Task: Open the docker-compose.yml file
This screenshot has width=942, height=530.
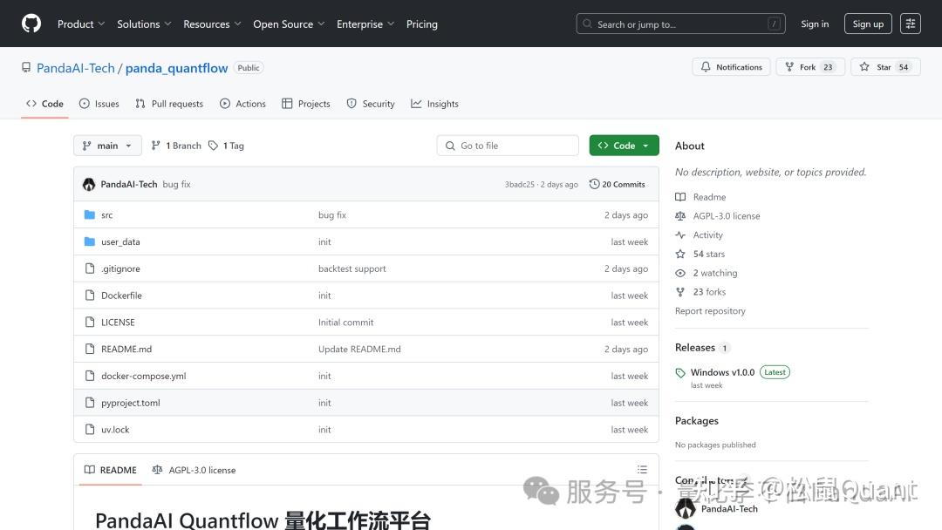Action: (x=144, y=376)
